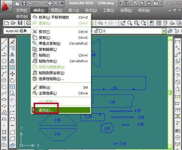Select the Mirror modify tool
Viewport: 182px width, 150px height.
tap(13, 55)
